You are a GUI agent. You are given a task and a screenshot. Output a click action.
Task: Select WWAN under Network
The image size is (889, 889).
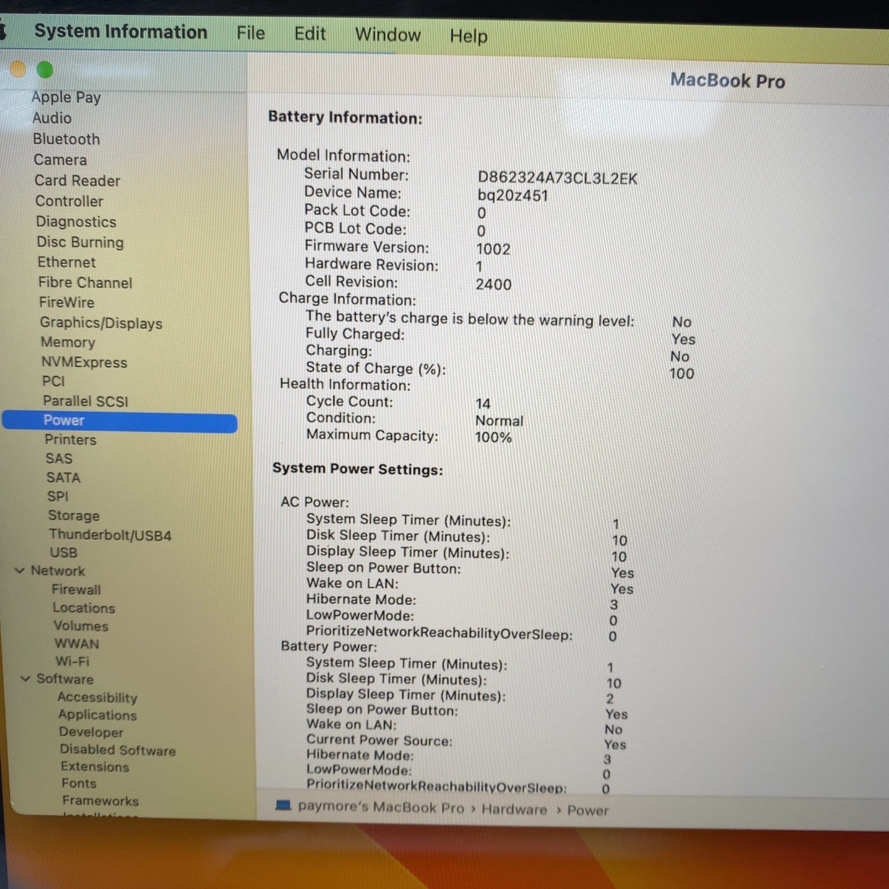click(77, 644)
